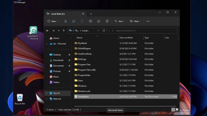Click the Local breadcrumb in address bar
This screenshot has height=116, width=207.
tap(85, 31)
